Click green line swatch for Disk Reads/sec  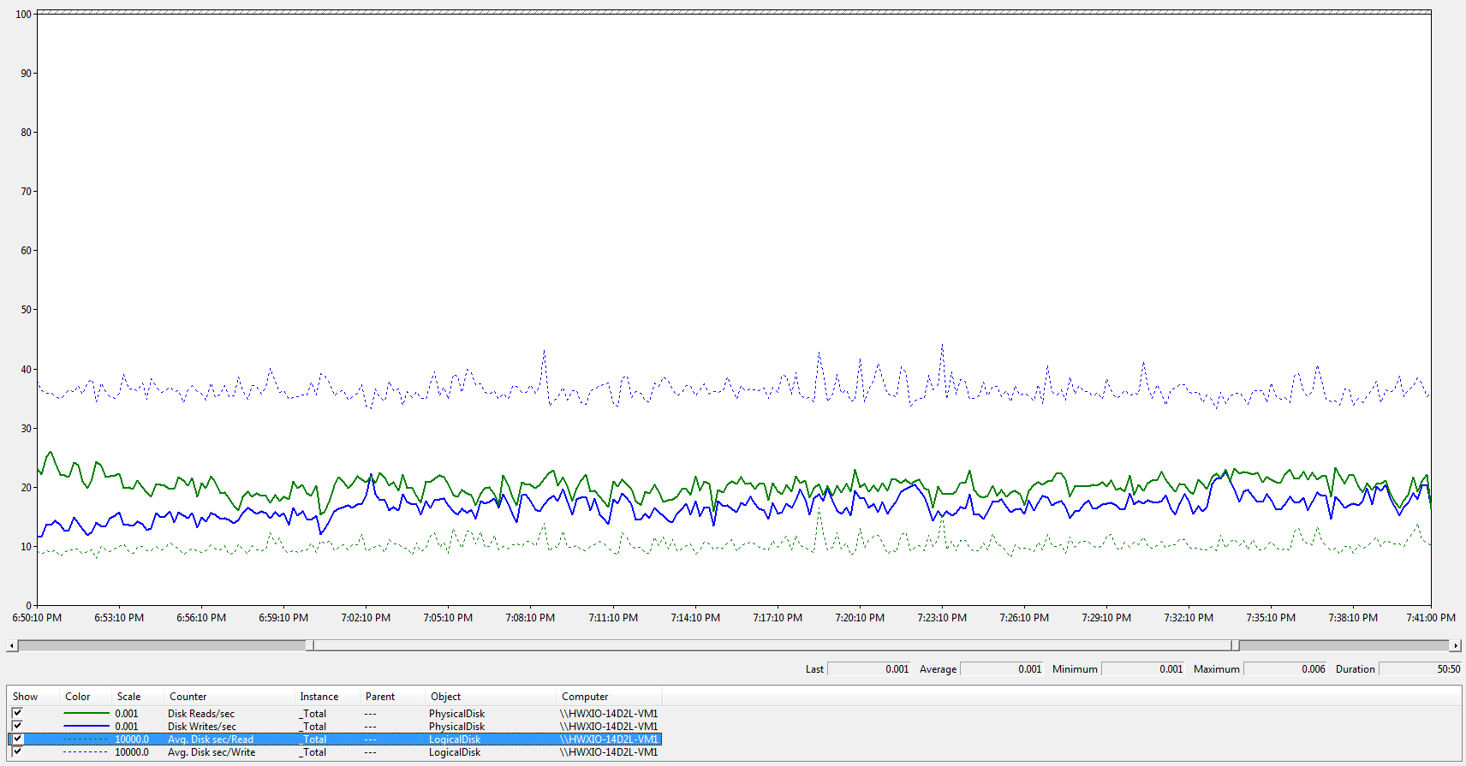tap(86, 713)
